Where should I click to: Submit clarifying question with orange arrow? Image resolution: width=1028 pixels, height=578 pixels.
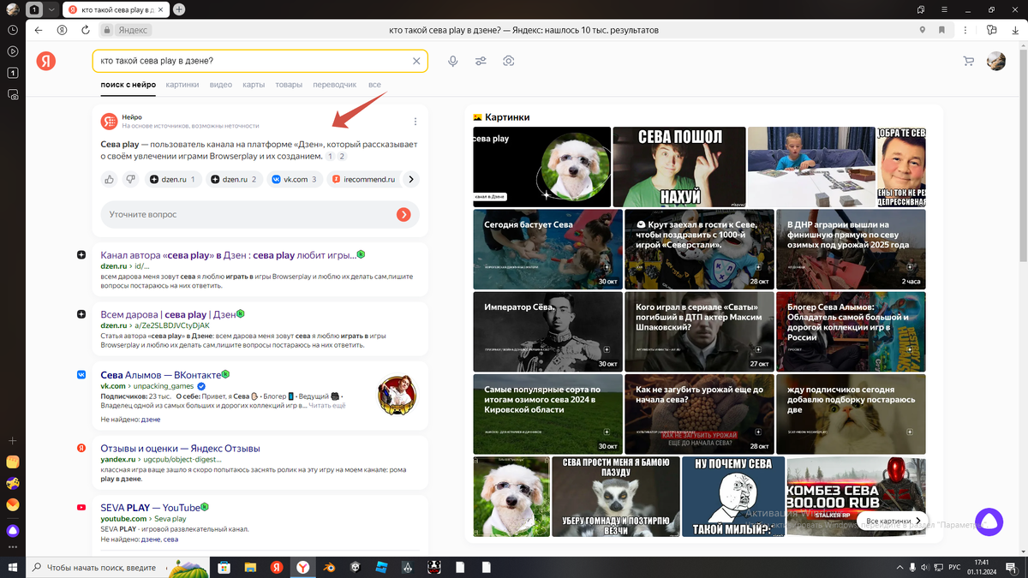(403, 214)
